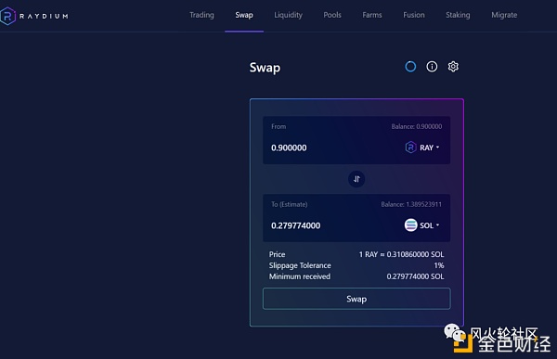The height and width of the screenshot is (359, 557).
Task: Open the Migrate tab
Action: click(x=504, y=15)
